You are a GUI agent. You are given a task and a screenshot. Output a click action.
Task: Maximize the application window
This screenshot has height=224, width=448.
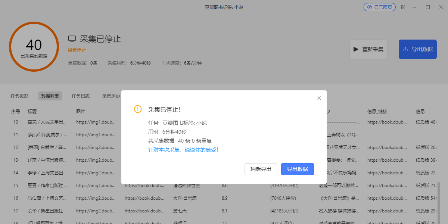coord(428,7)
